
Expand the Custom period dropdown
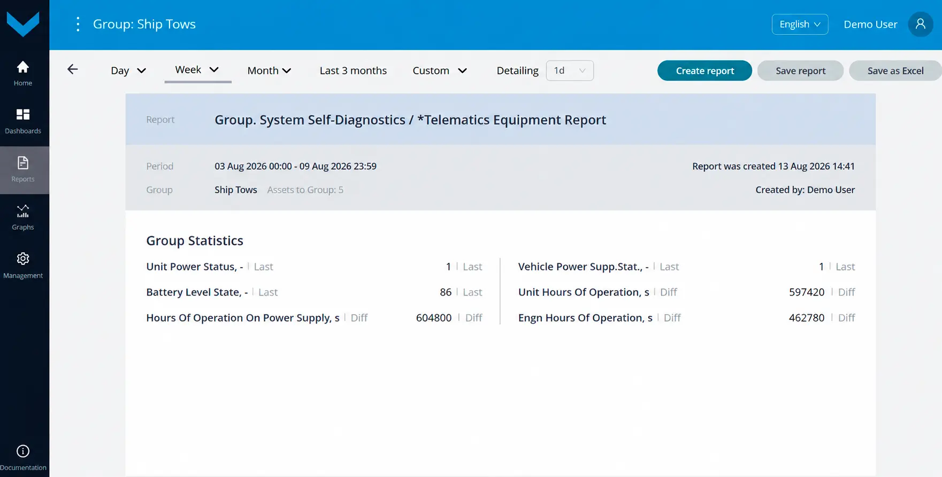coord(440,71)
